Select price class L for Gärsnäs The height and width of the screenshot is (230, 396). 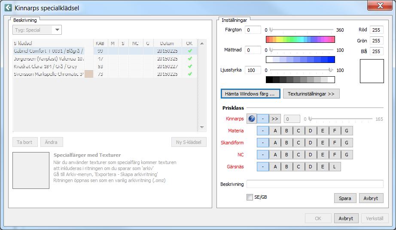(335, 167)
